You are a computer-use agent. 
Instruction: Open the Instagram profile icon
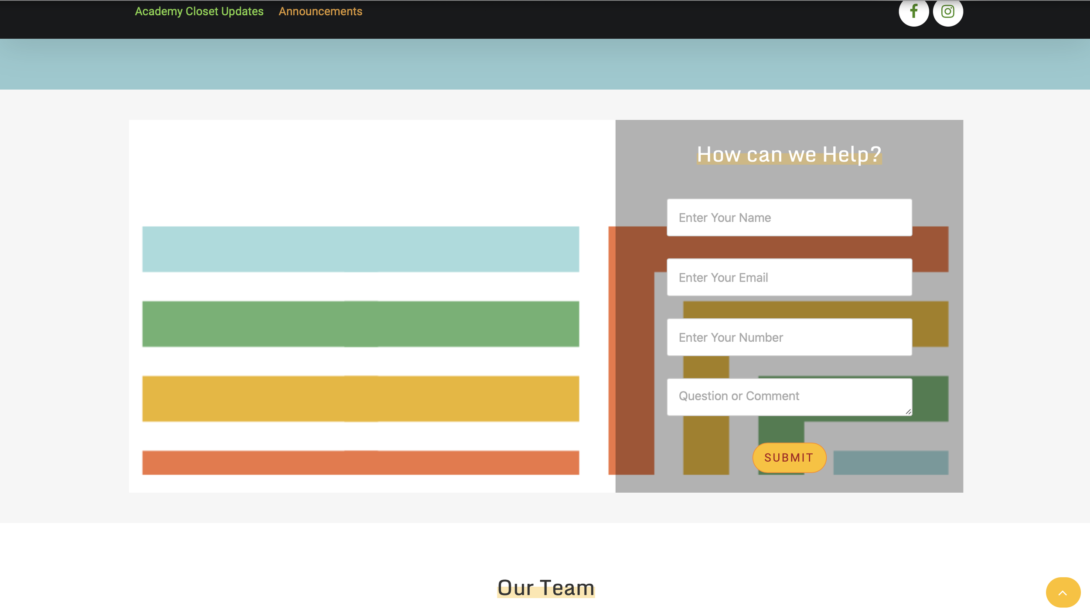point(947,12)
